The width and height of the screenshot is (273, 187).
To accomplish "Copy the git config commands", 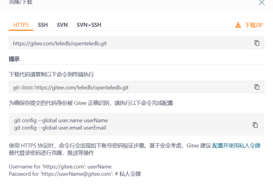I will [x=255, y=125].
